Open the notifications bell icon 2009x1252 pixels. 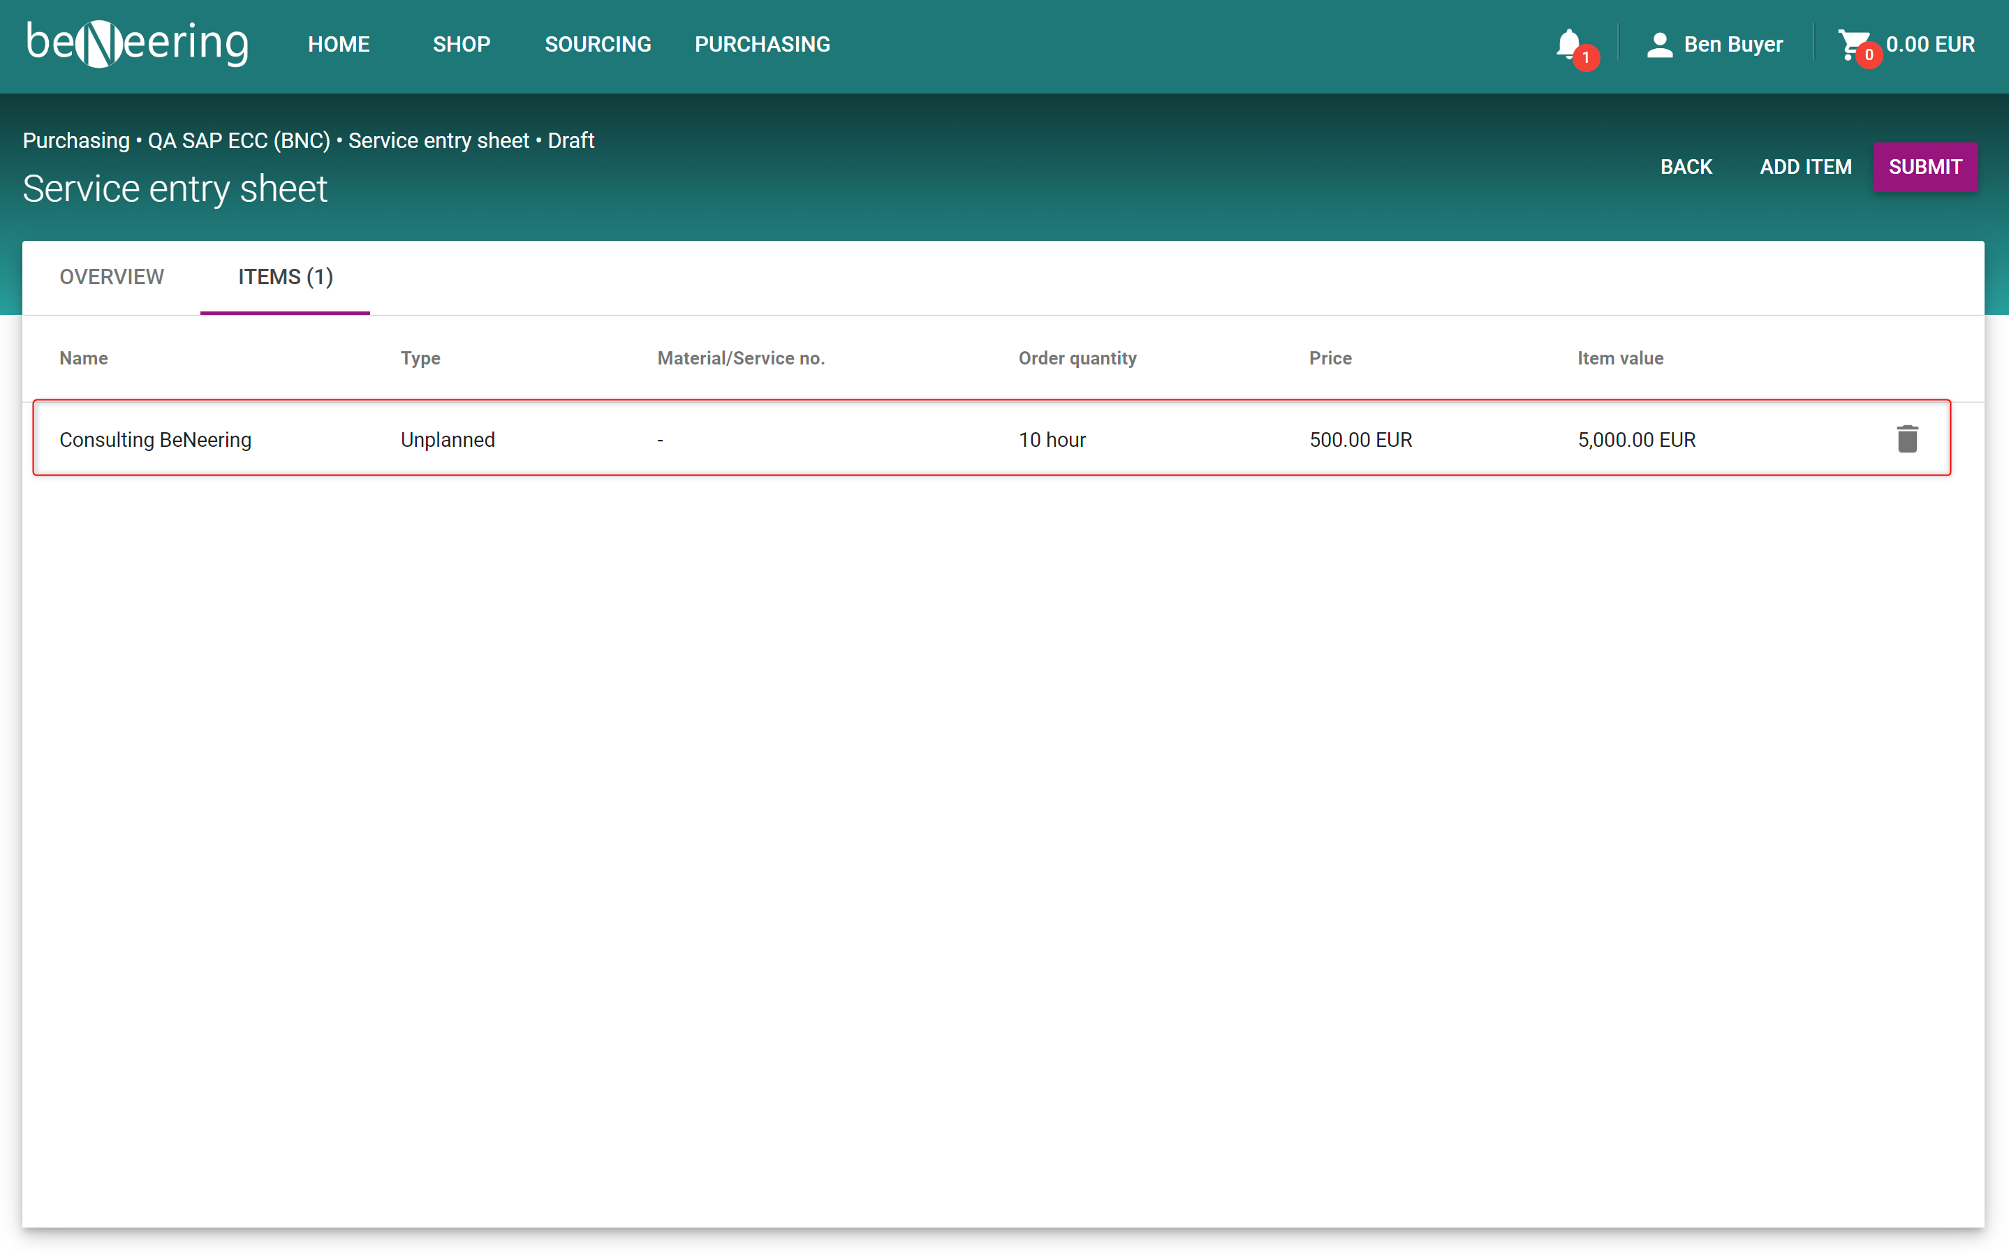pos(1568,44)
